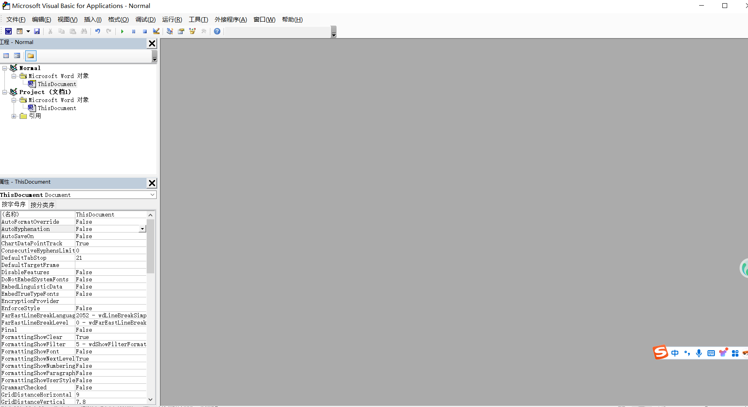
Task: Click View Object icon in project panel
Action: point(17,56)
